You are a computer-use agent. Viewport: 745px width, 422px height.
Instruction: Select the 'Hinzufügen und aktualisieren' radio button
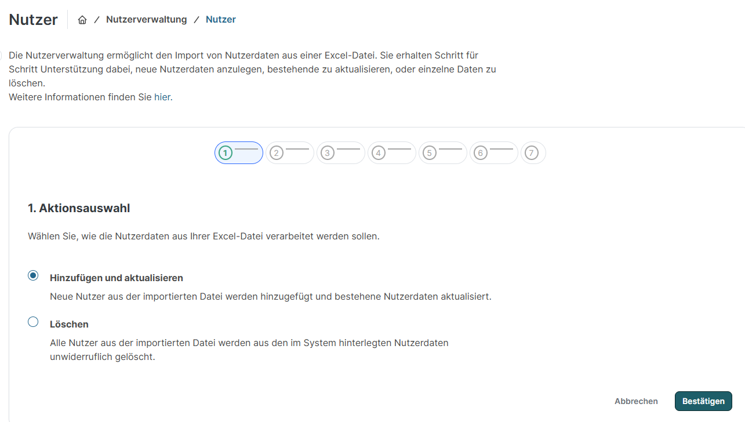click(33, 275)
